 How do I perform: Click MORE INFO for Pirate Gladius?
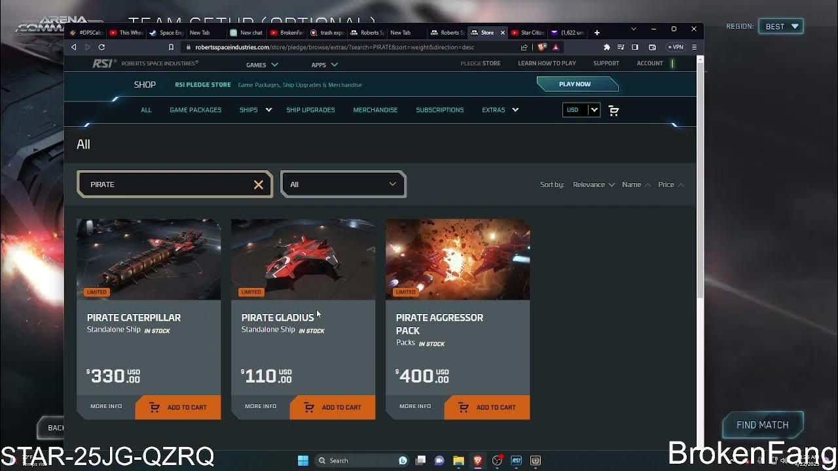pyautogui.click(x=261, y=406)
